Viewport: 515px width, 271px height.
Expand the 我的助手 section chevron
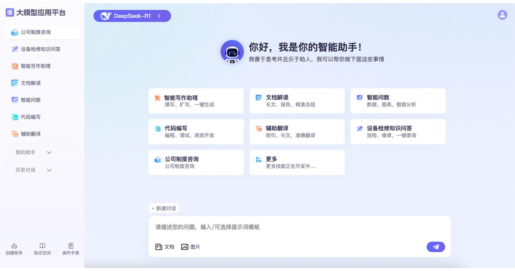pyautogui.click(x=49, y=153)
